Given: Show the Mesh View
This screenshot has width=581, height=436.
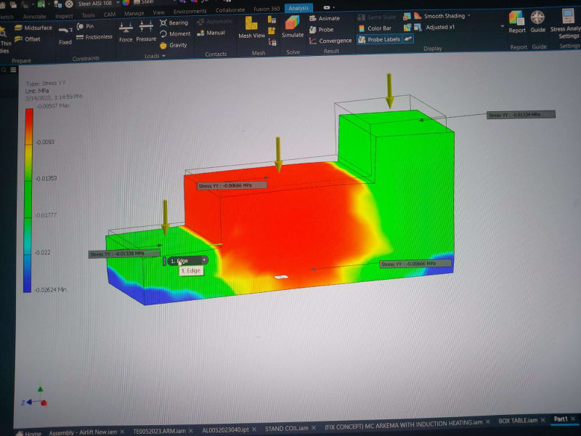Looking at the screenshot, I should point(251,28).
